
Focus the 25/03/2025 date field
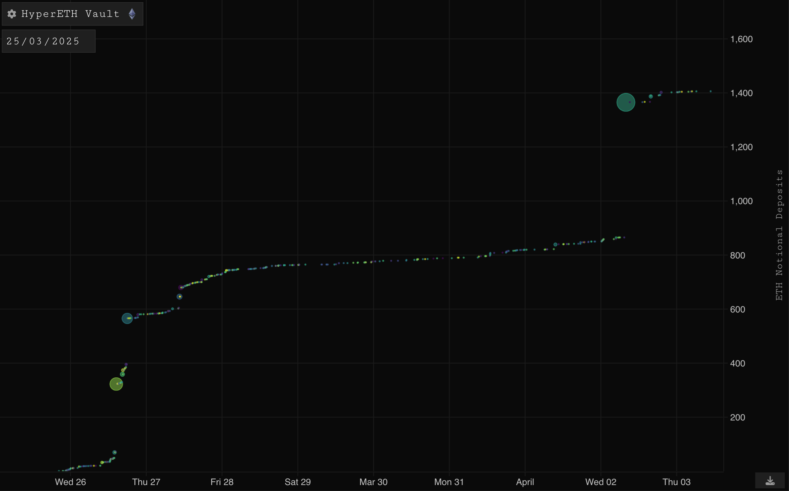[48, 41]
